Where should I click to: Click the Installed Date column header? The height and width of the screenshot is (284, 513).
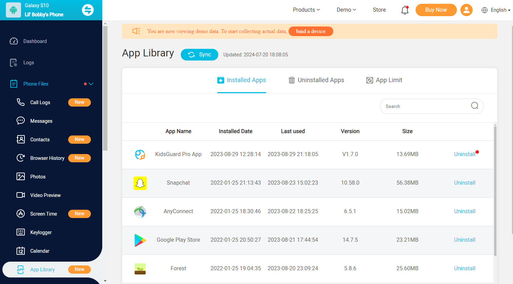pos(235,131)
